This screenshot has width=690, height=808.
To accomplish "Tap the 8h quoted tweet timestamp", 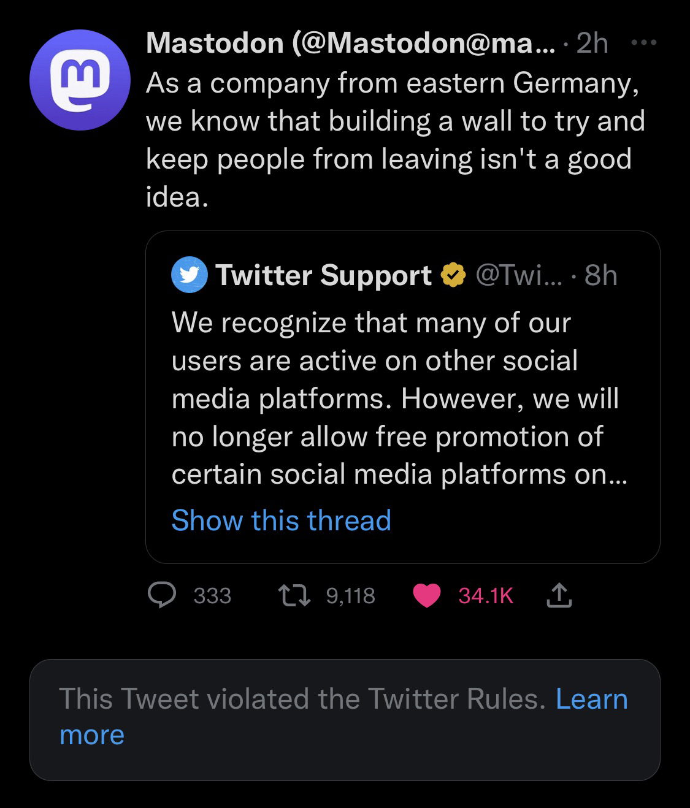I will [x=600, y=275].
